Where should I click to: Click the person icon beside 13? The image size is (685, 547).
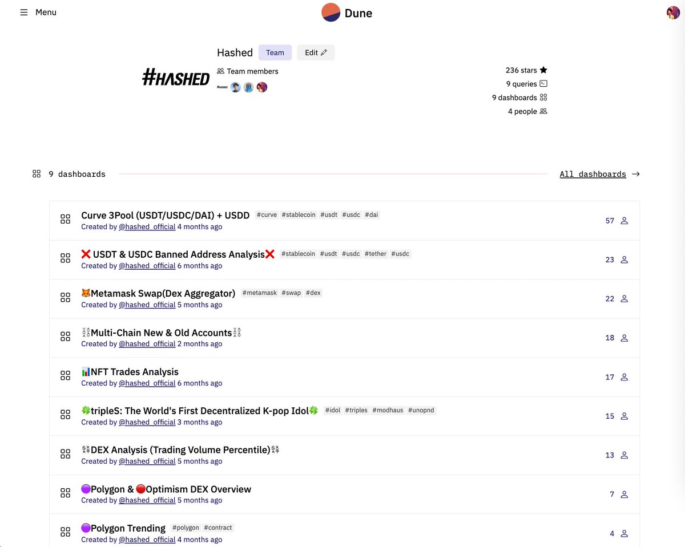[624, 455]
